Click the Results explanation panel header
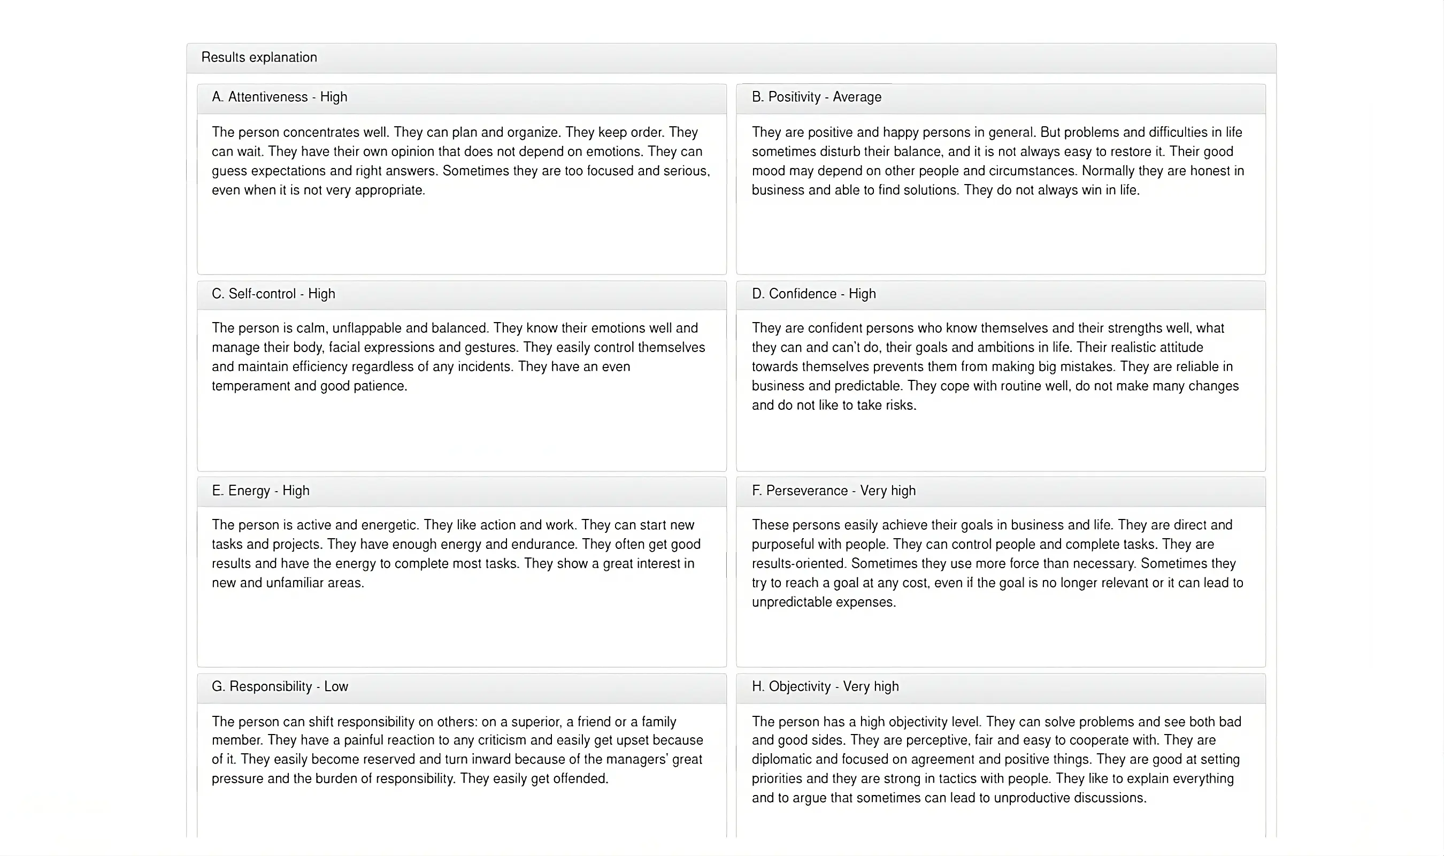 [x=259, y=58]
